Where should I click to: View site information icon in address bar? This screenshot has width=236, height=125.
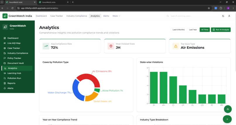pyautogui.click(x=18, y=8)
